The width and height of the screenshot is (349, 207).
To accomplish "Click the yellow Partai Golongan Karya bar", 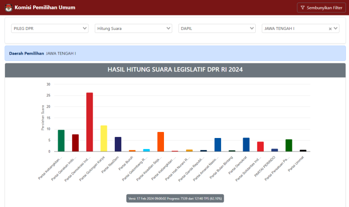I will [104, 138].
